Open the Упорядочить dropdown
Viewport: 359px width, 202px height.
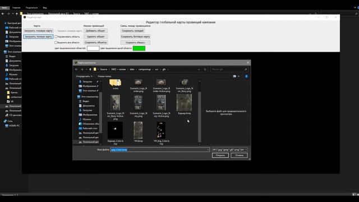click(84, 76)
